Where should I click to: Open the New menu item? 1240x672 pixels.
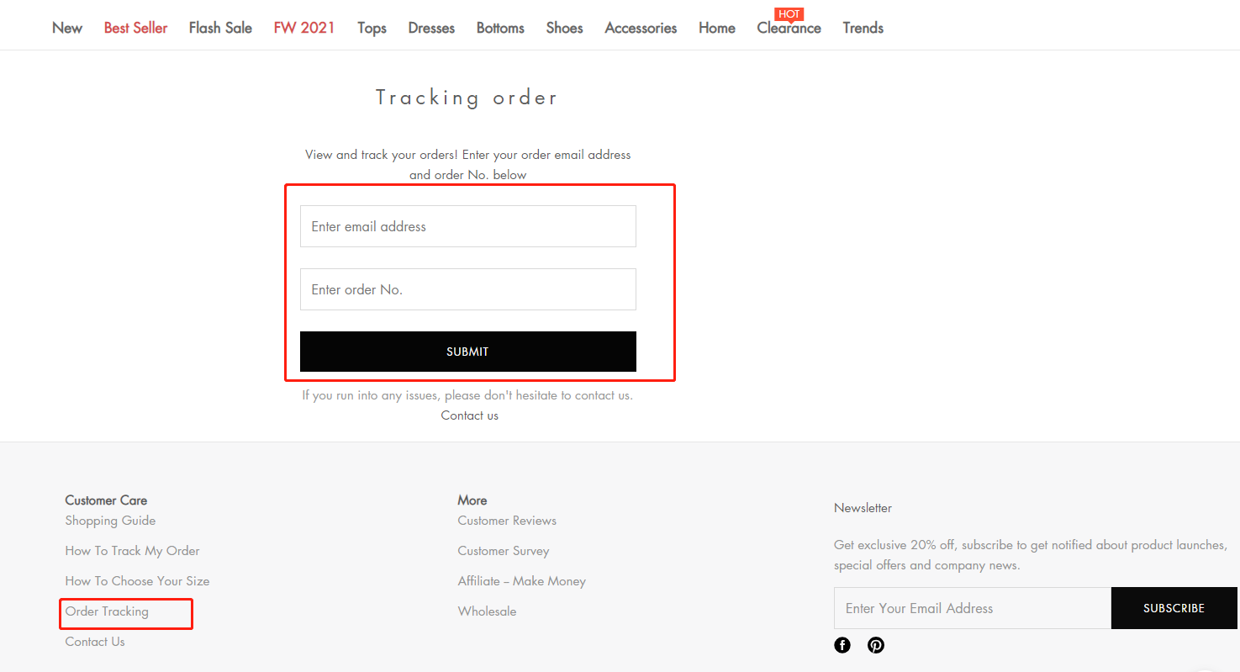click(x=67, y=28)
